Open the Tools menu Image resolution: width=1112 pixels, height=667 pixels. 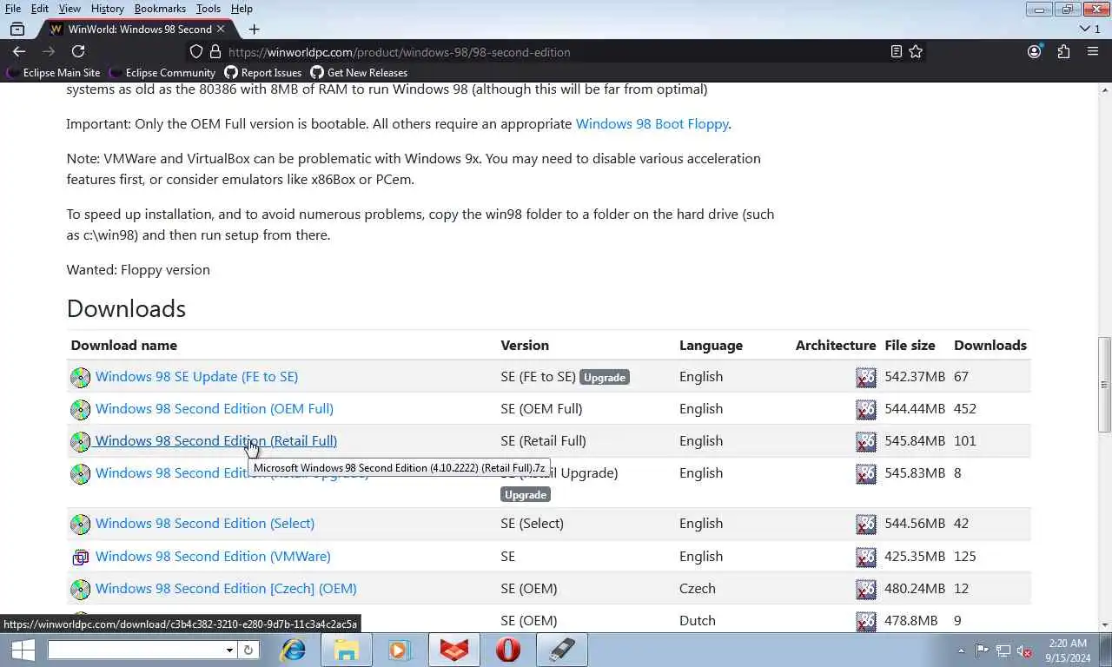coord(208,9)
